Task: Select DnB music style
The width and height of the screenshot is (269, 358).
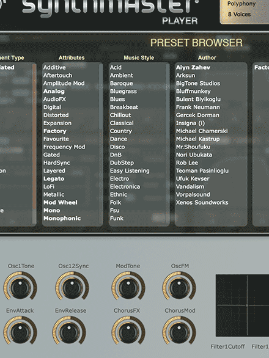Action: coord(116,155)
